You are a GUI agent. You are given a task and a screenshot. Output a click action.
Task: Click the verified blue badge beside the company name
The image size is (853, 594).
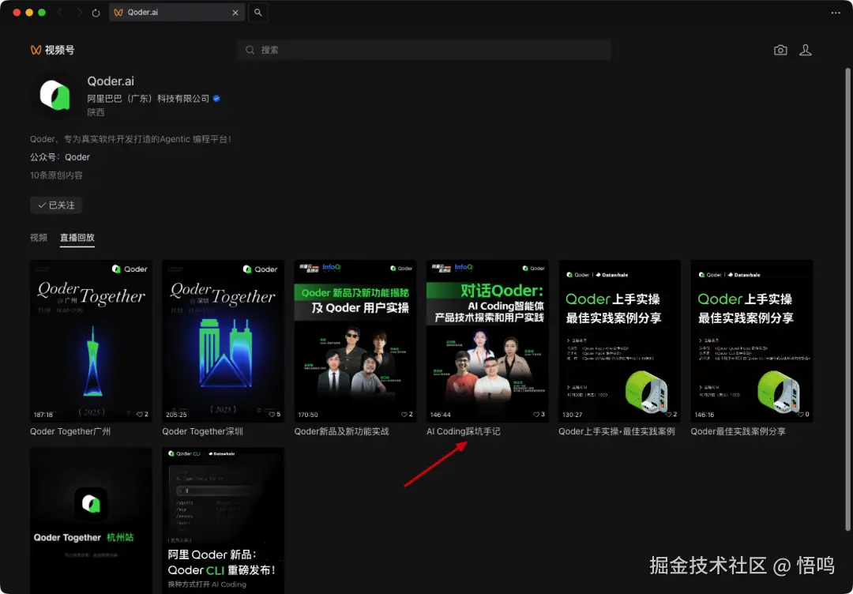pos(216,98)
